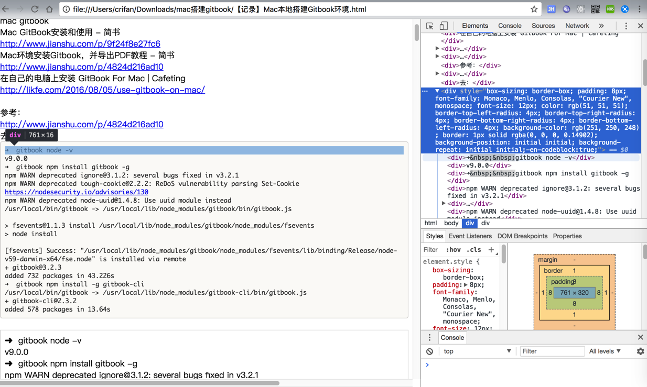Open the console settings gear

pyautogui.click(x=640, y=351)
